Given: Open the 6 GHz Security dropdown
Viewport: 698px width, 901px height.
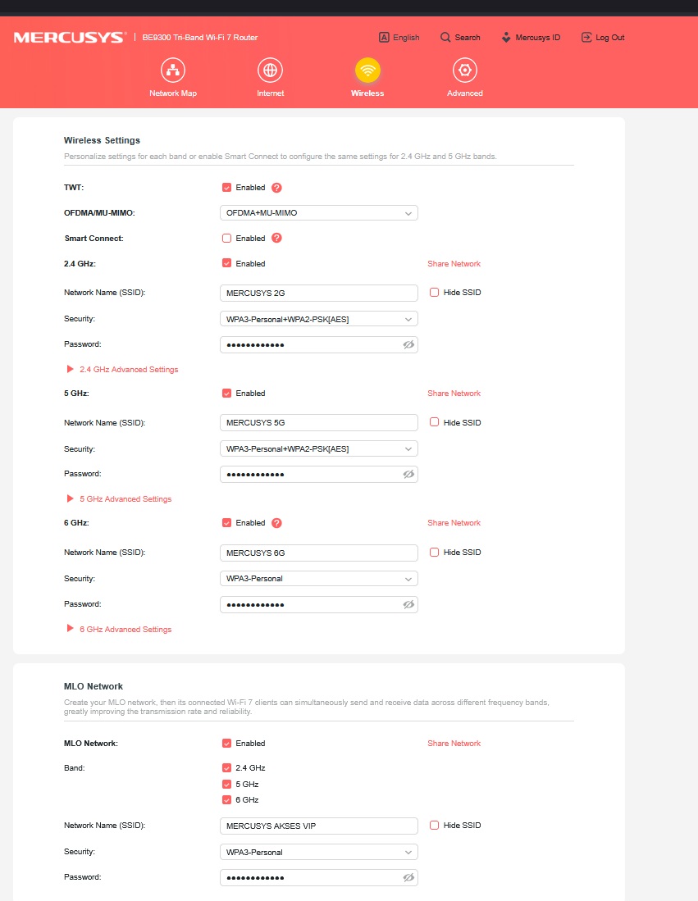Looking at the screenshot, I should pyautogui.click(x=318, y=579).
